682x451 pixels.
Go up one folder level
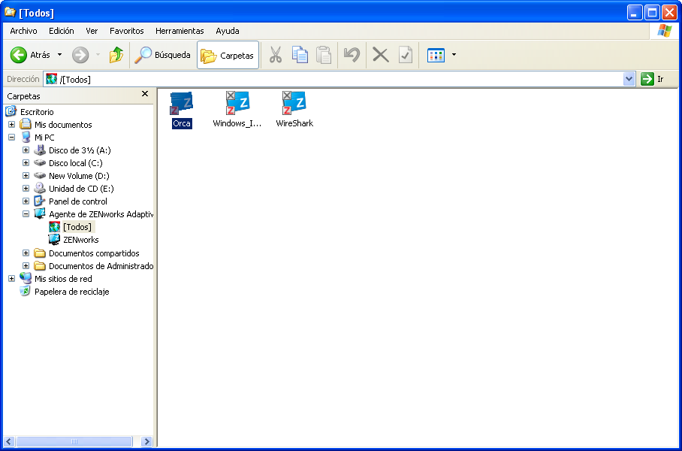coord(116,55)
